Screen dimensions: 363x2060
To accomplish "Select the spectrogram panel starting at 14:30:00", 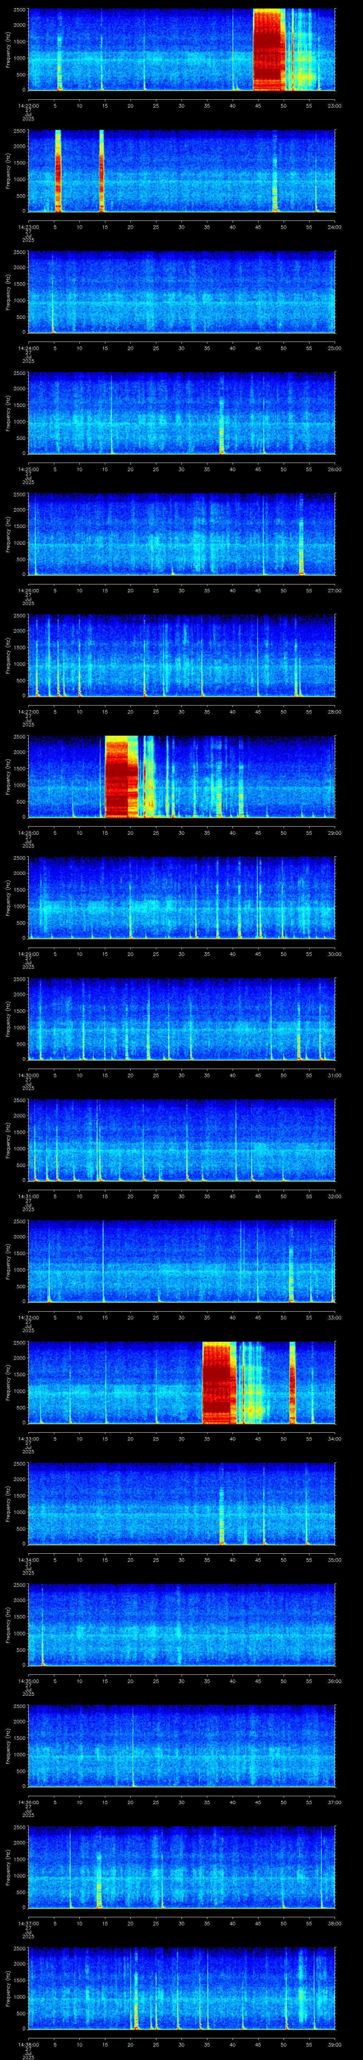I will tap(181, 1019).
